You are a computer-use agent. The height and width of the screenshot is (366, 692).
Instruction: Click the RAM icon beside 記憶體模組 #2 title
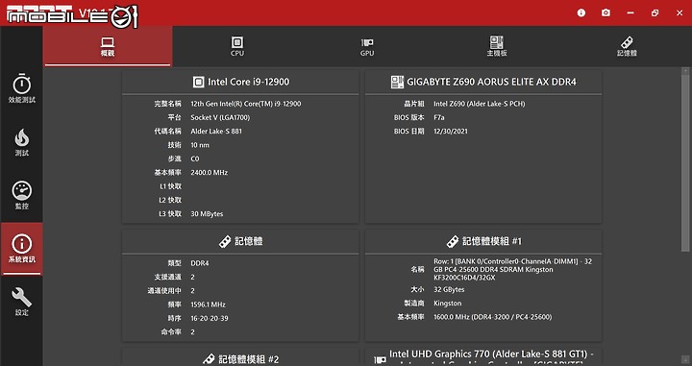coord(209,359)
